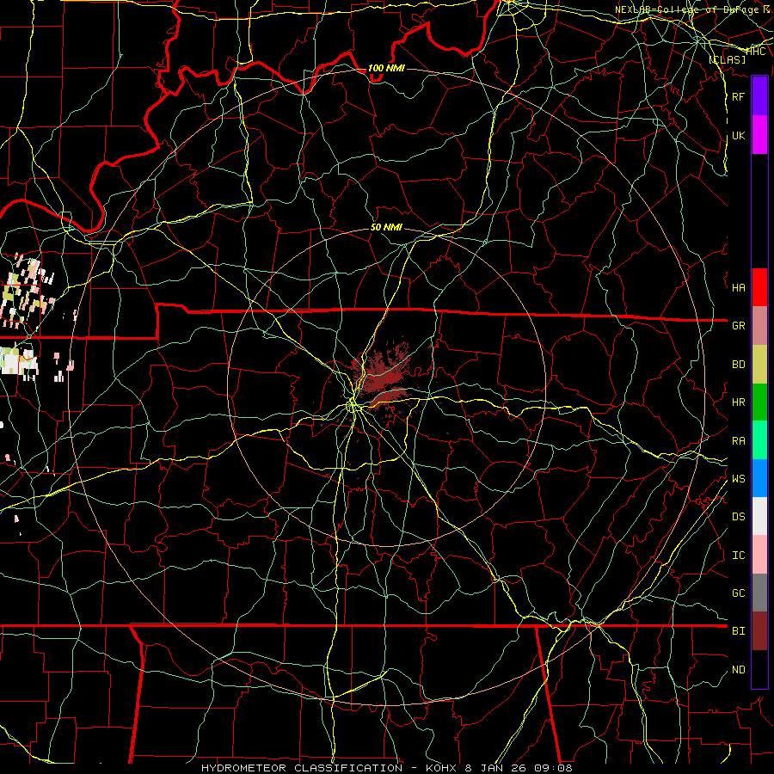Click the WS legend label text
The height and width of the screenshot is (774, 774).
coord(738,478)
